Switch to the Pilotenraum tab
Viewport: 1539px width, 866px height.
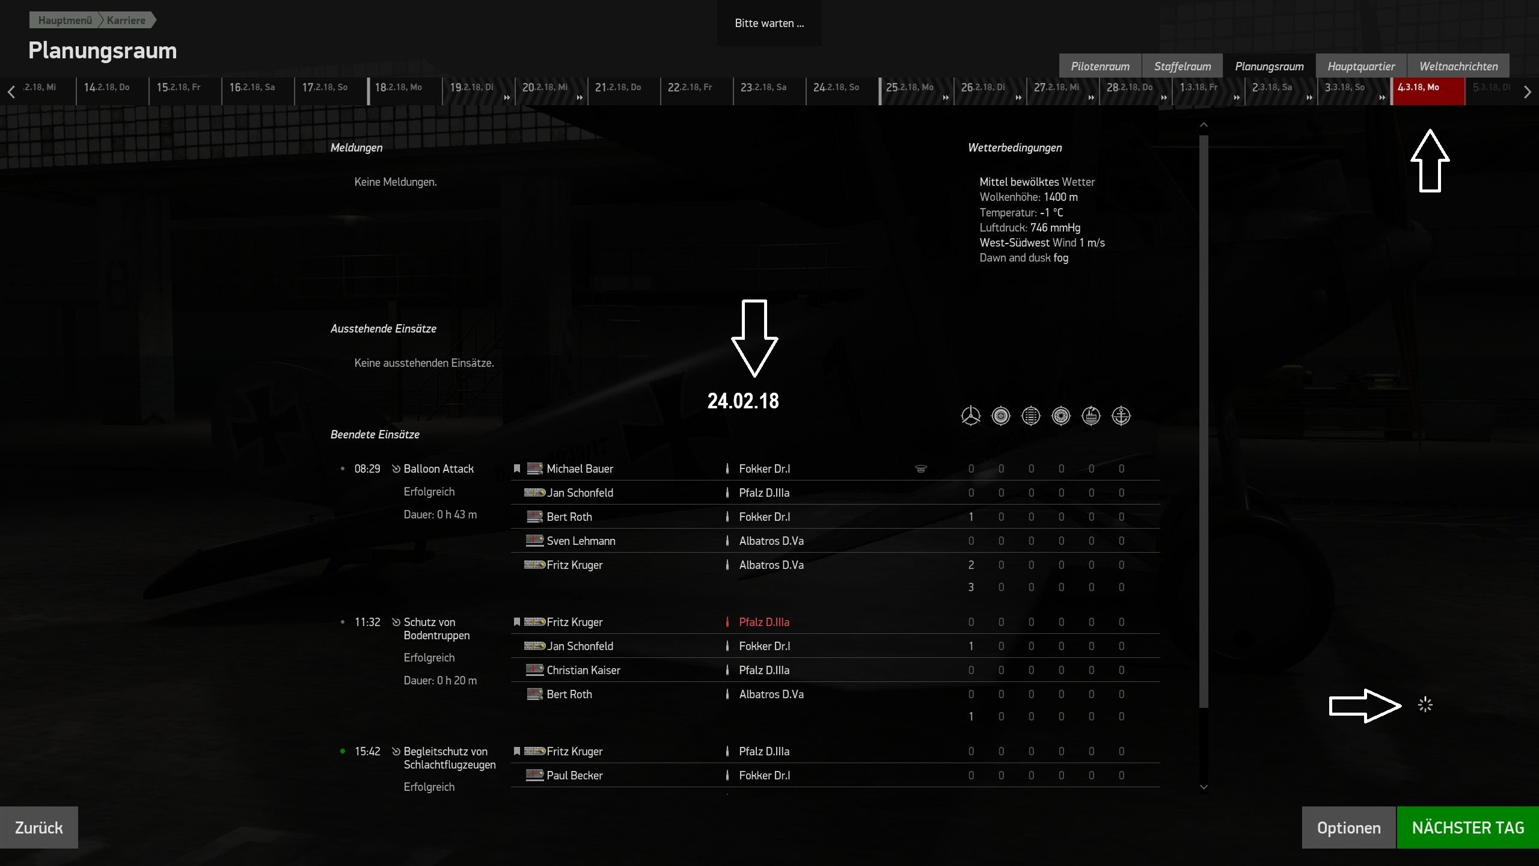point(1100,66)
